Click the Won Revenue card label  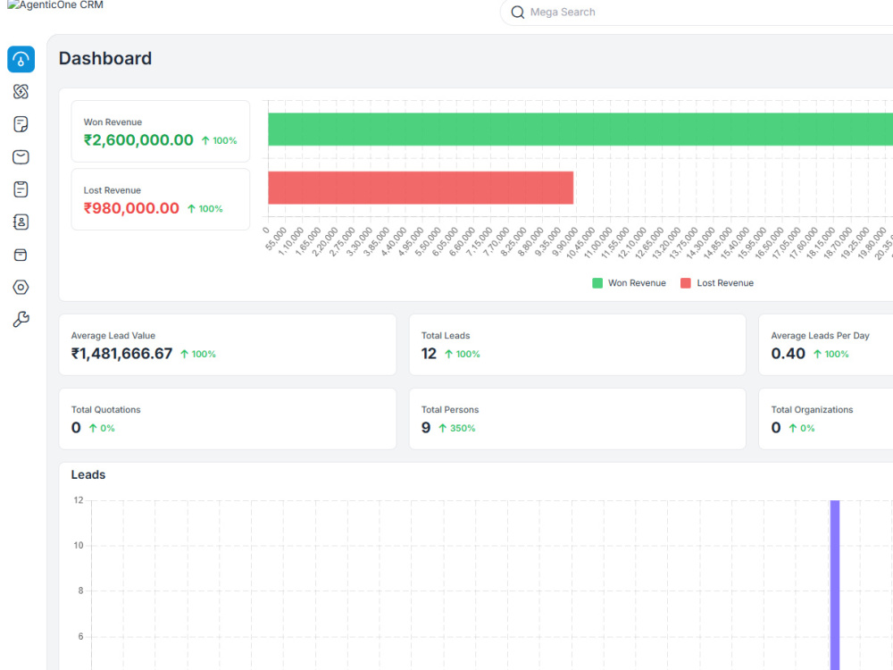[x=113, y=121]
